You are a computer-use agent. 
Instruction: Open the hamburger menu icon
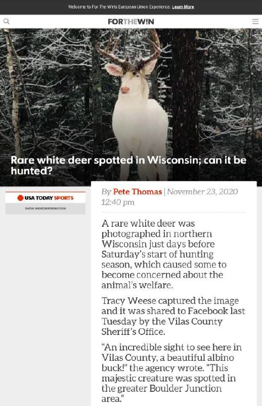(255, 21)
